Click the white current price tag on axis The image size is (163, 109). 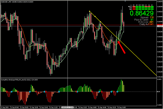160,26
